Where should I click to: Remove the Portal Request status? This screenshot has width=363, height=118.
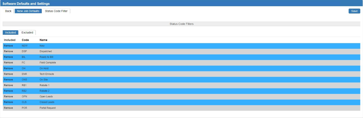(x=9, y=108)
